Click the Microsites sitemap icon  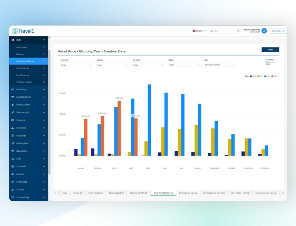click(x=13, y=128)
